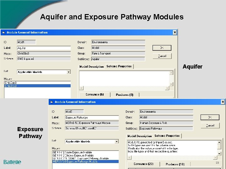Screen dimensions: 226x169
Task: Switch to Model Description tab in Aquifer window
Action: coord(92,67)
